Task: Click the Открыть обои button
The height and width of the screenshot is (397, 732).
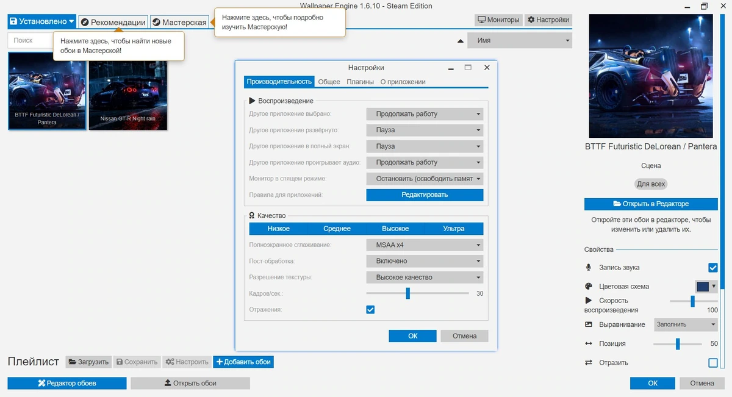Action: (x=190, y=383)
